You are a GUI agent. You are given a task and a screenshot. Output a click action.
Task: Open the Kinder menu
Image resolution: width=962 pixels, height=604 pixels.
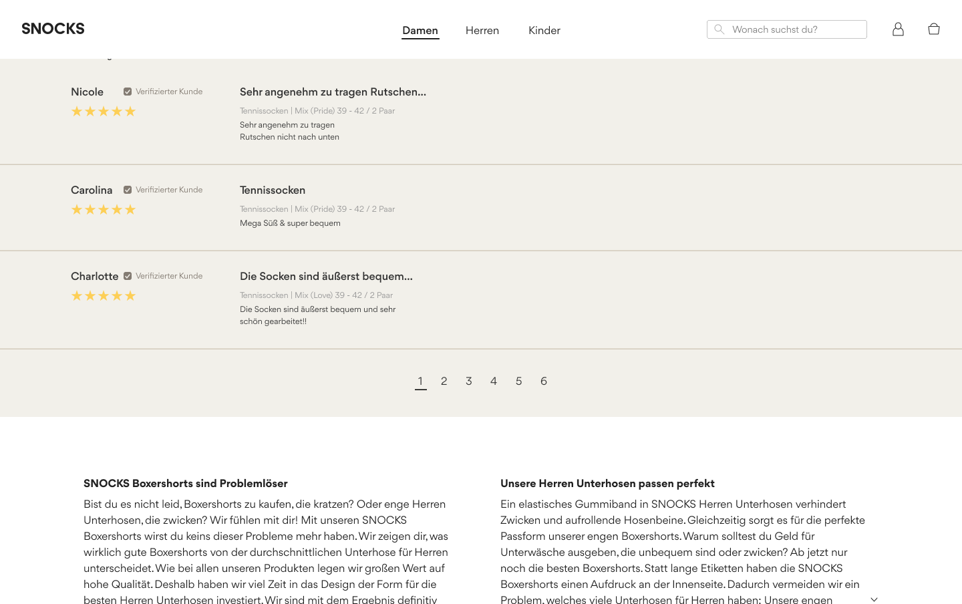tap(544, 30)
